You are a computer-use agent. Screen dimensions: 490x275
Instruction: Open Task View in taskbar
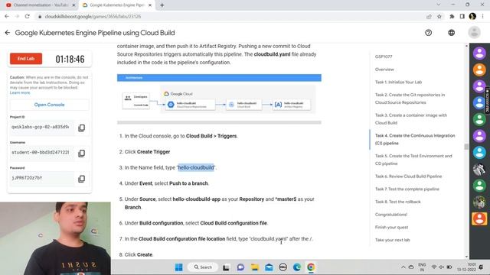(x=227, y=267)
